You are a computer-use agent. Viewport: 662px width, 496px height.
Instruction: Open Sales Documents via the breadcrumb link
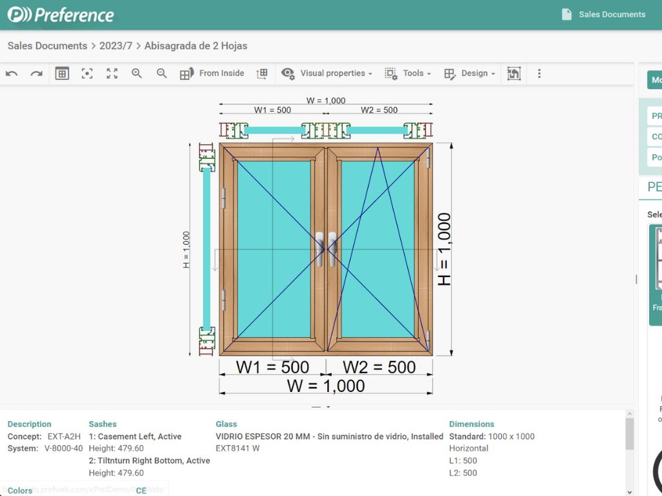(x=47, y=46)
